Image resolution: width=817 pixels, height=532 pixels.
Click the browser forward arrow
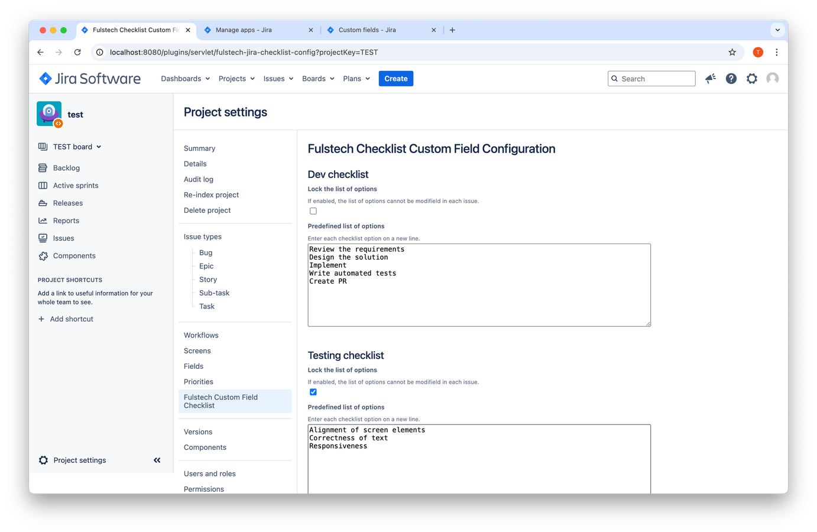pos(59,52)
